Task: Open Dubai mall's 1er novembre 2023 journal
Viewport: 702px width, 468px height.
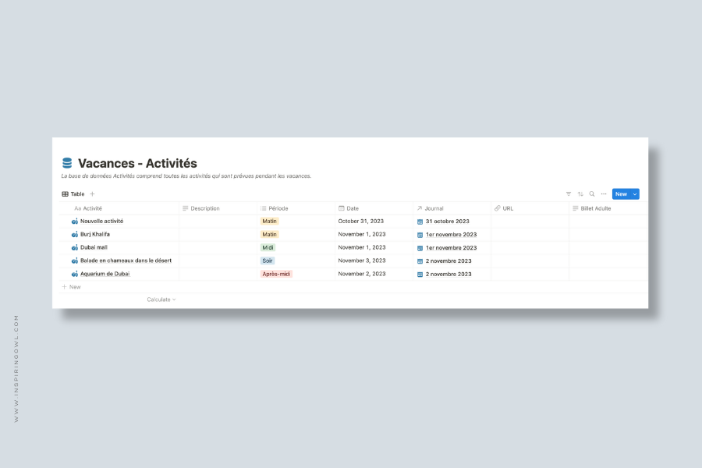Action: coord(451,248)
